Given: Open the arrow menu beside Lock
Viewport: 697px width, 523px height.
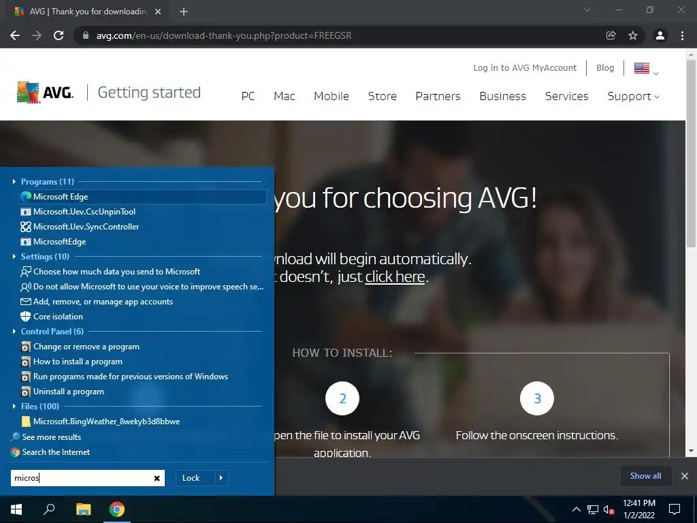Looking at the screenshot, I should 221,478.
